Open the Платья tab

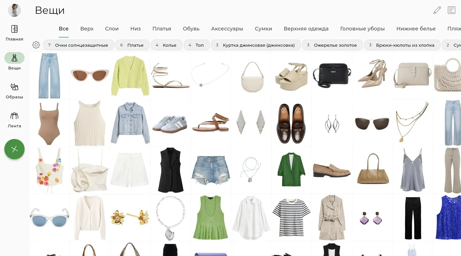(162, 29)
